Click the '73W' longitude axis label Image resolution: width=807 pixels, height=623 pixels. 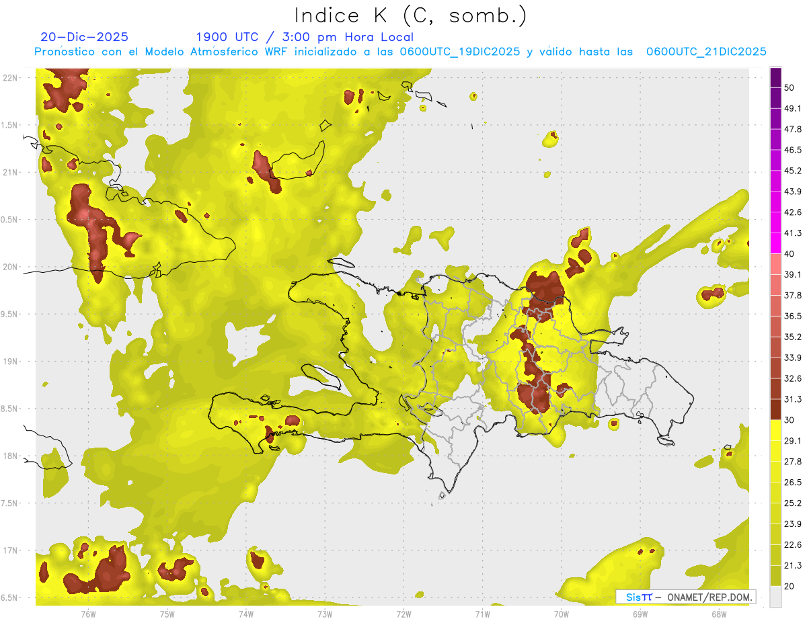point(325,614)
